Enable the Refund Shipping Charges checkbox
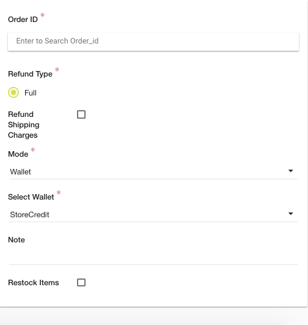 pos(81,114)
